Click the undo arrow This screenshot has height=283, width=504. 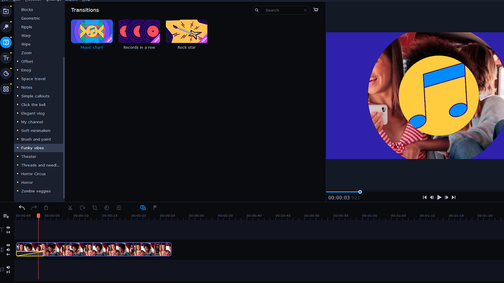(x=22, y=208)
